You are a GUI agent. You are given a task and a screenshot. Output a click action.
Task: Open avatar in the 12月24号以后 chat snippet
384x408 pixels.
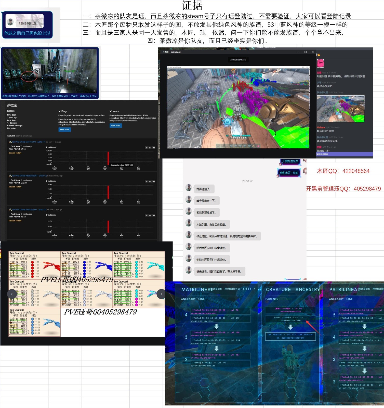click(10, 22)
